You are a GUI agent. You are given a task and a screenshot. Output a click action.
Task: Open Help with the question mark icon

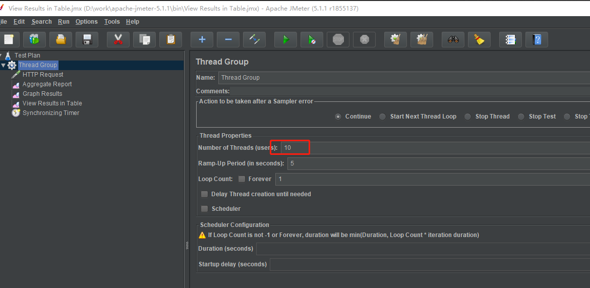click(537, 39)
